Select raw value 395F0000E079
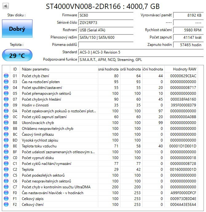Viewport: 206px width, 212px height. click(184, 105)
